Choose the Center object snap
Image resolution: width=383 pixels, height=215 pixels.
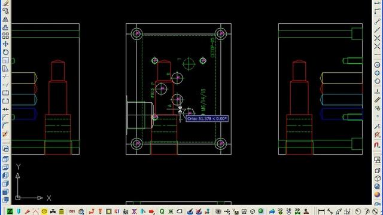point(378,65)
